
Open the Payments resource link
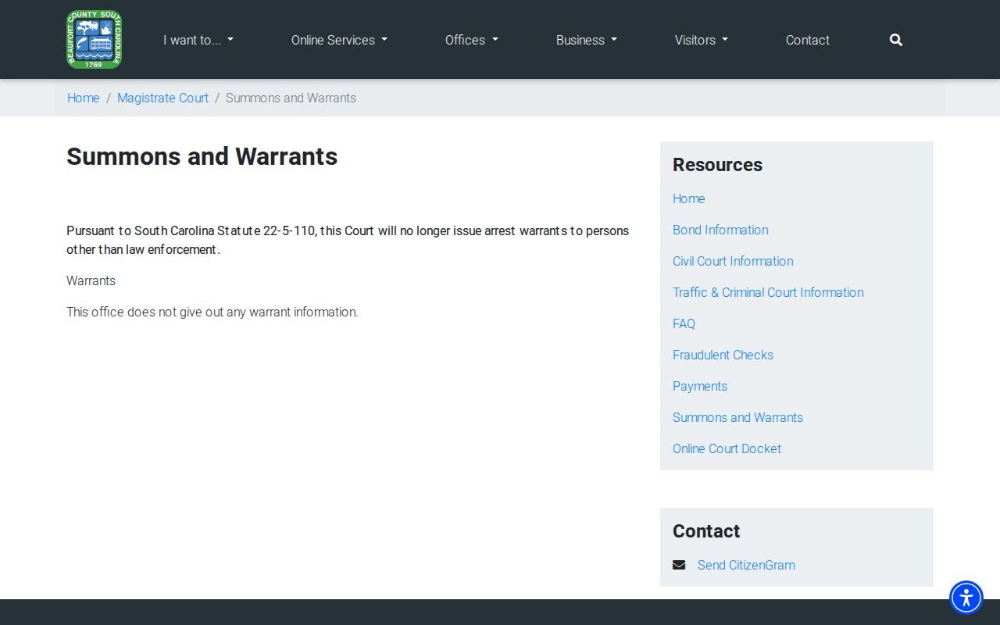pos(700,386)
